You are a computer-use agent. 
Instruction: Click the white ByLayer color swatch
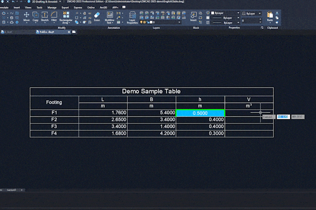click(213, 13)
